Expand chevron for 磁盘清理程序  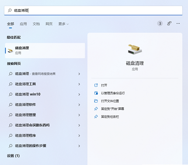[79, 136]
